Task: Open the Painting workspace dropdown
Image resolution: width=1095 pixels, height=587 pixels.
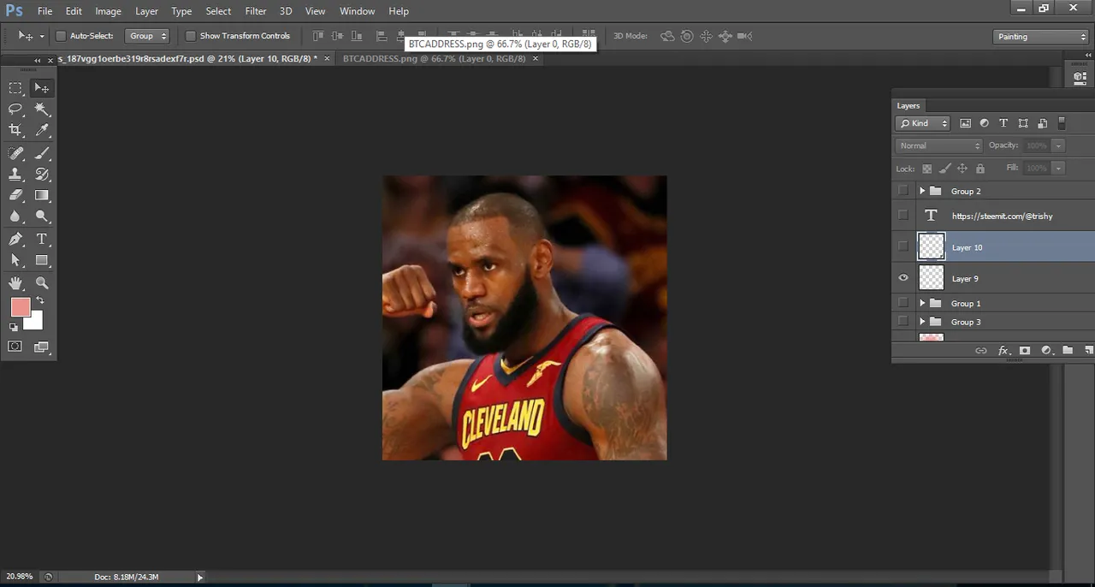Action: [1041, 37]
